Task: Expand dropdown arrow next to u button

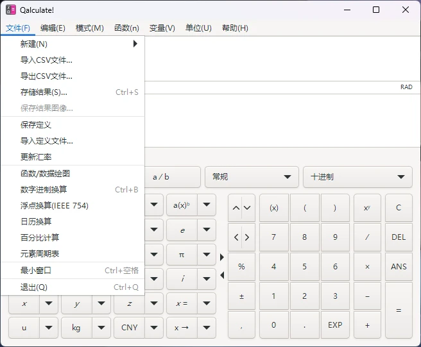Action: tap(49, 327)
